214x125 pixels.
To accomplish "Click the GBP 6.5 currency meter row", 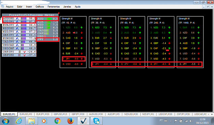I will pyautogui.click(x=48, y=28).
